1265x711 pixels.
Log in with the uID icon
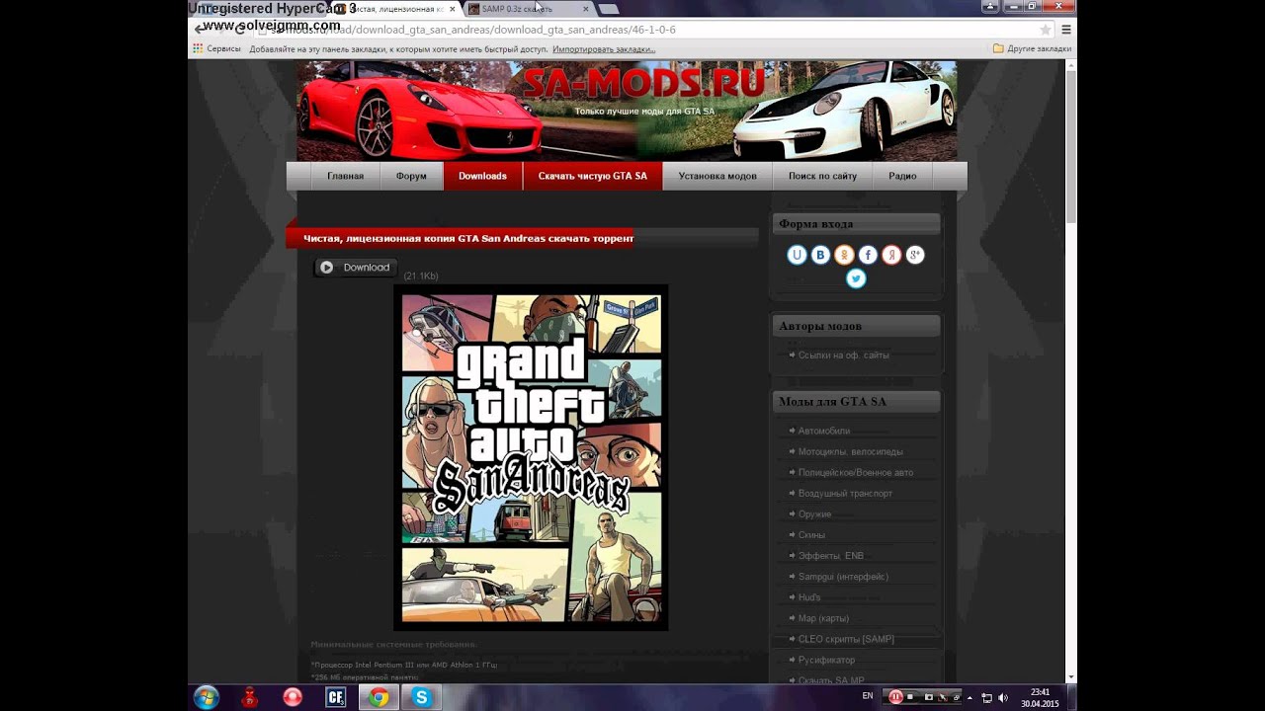pos(797,255)
